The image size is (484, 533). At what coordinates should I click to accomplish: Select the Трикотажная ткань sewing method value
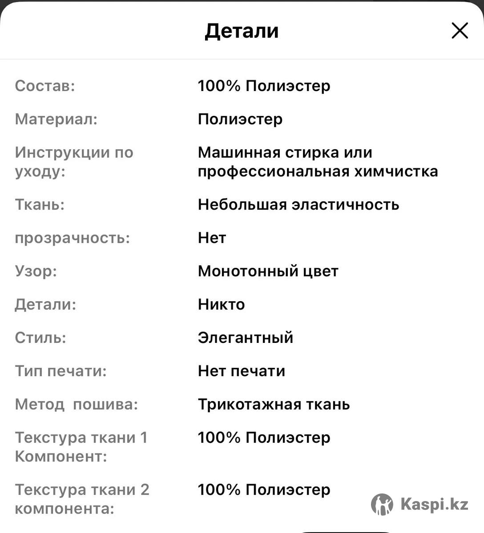(274, 404)
